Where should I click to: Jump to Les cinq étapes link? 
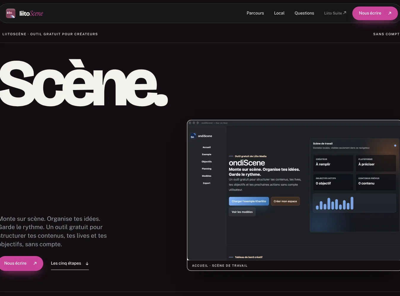[70, 263]
